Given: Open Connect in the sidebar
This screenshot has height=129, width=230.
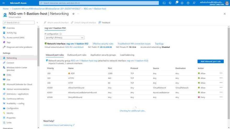Looking at the screenshot, I should click(10, 63).
